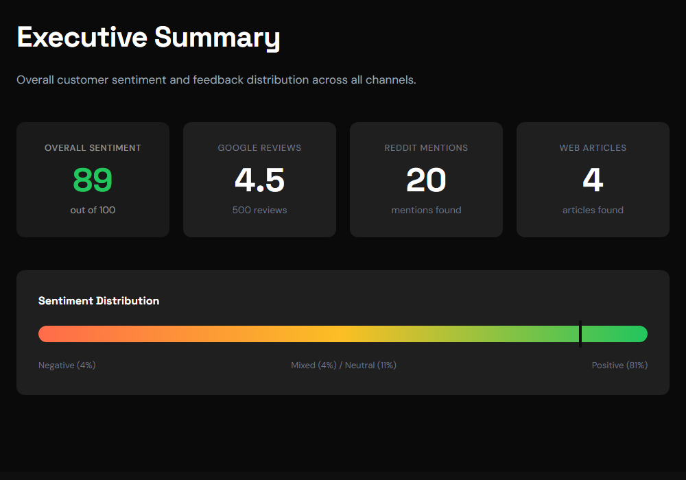Viewport: 686px width, 480px height.
Task: Click the Overall Sentiment score card
Action: [x=93, y=179]
